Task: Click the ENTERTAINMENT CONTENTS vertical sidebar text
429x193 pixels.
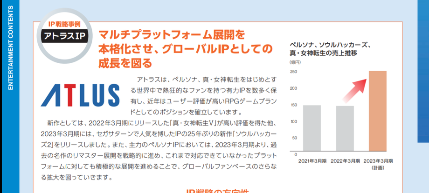Action: (10, 48)
